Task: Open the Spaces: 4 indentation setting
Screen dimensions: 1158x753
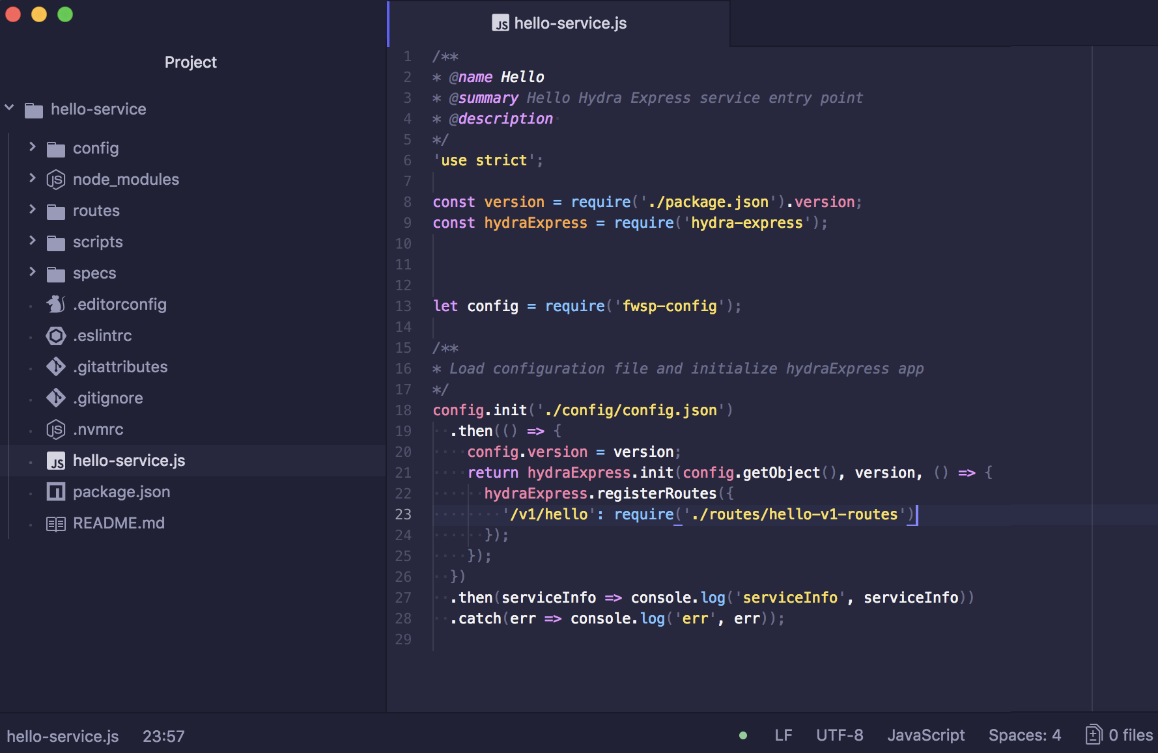Action: click(x=1024, y=735)
